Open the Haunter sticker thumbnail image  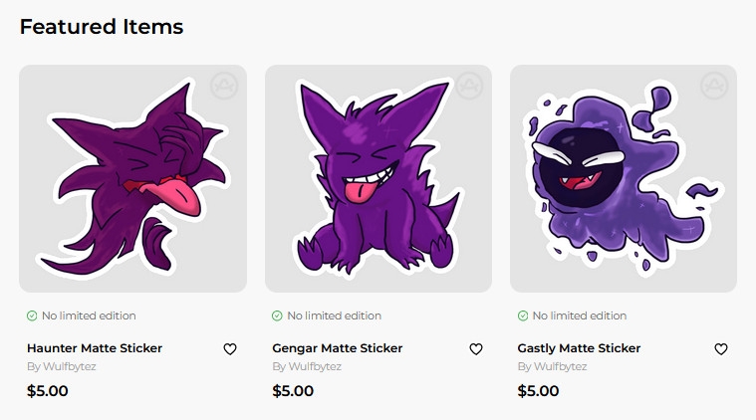click(132, 179)
